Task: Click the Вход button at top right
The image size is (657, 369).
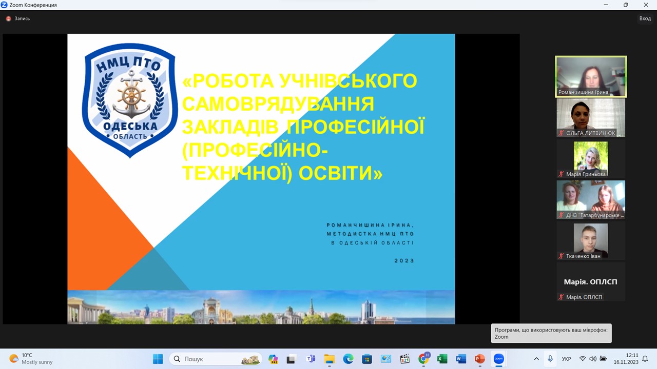Action: click(645, 18)
